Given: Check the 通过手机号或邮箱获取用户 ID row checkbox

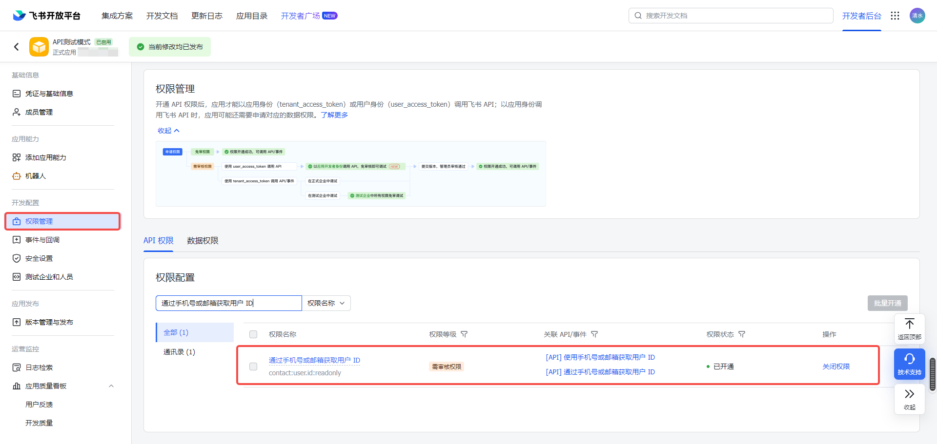Looking at the screenshot, I should [x=253, y=367].
